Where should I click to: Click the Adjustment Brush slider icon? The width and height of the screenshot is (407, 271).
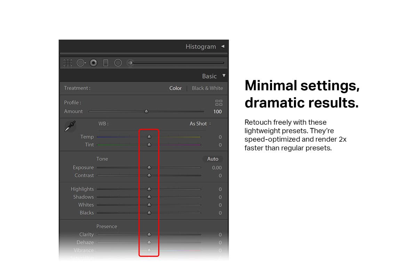tap(130, 63)
